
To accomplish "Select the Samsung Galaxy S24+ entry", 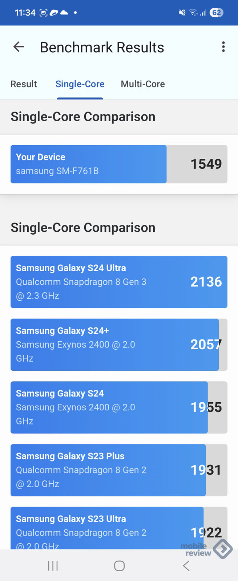I will (x=119, y=345).
